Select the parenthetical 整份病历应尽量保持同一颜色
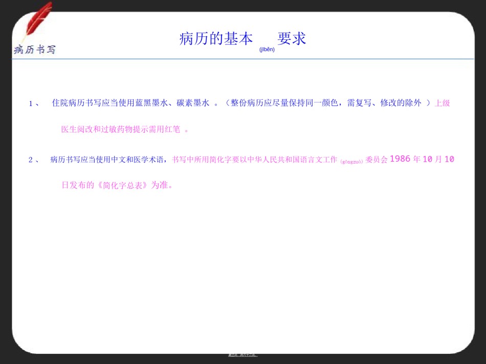 coord(284,103)
